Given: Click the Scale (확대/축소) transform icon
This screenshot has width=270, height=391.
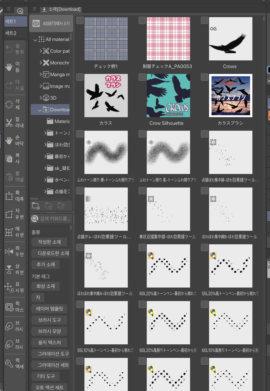Looking at the screenshot, I should 9,196.
